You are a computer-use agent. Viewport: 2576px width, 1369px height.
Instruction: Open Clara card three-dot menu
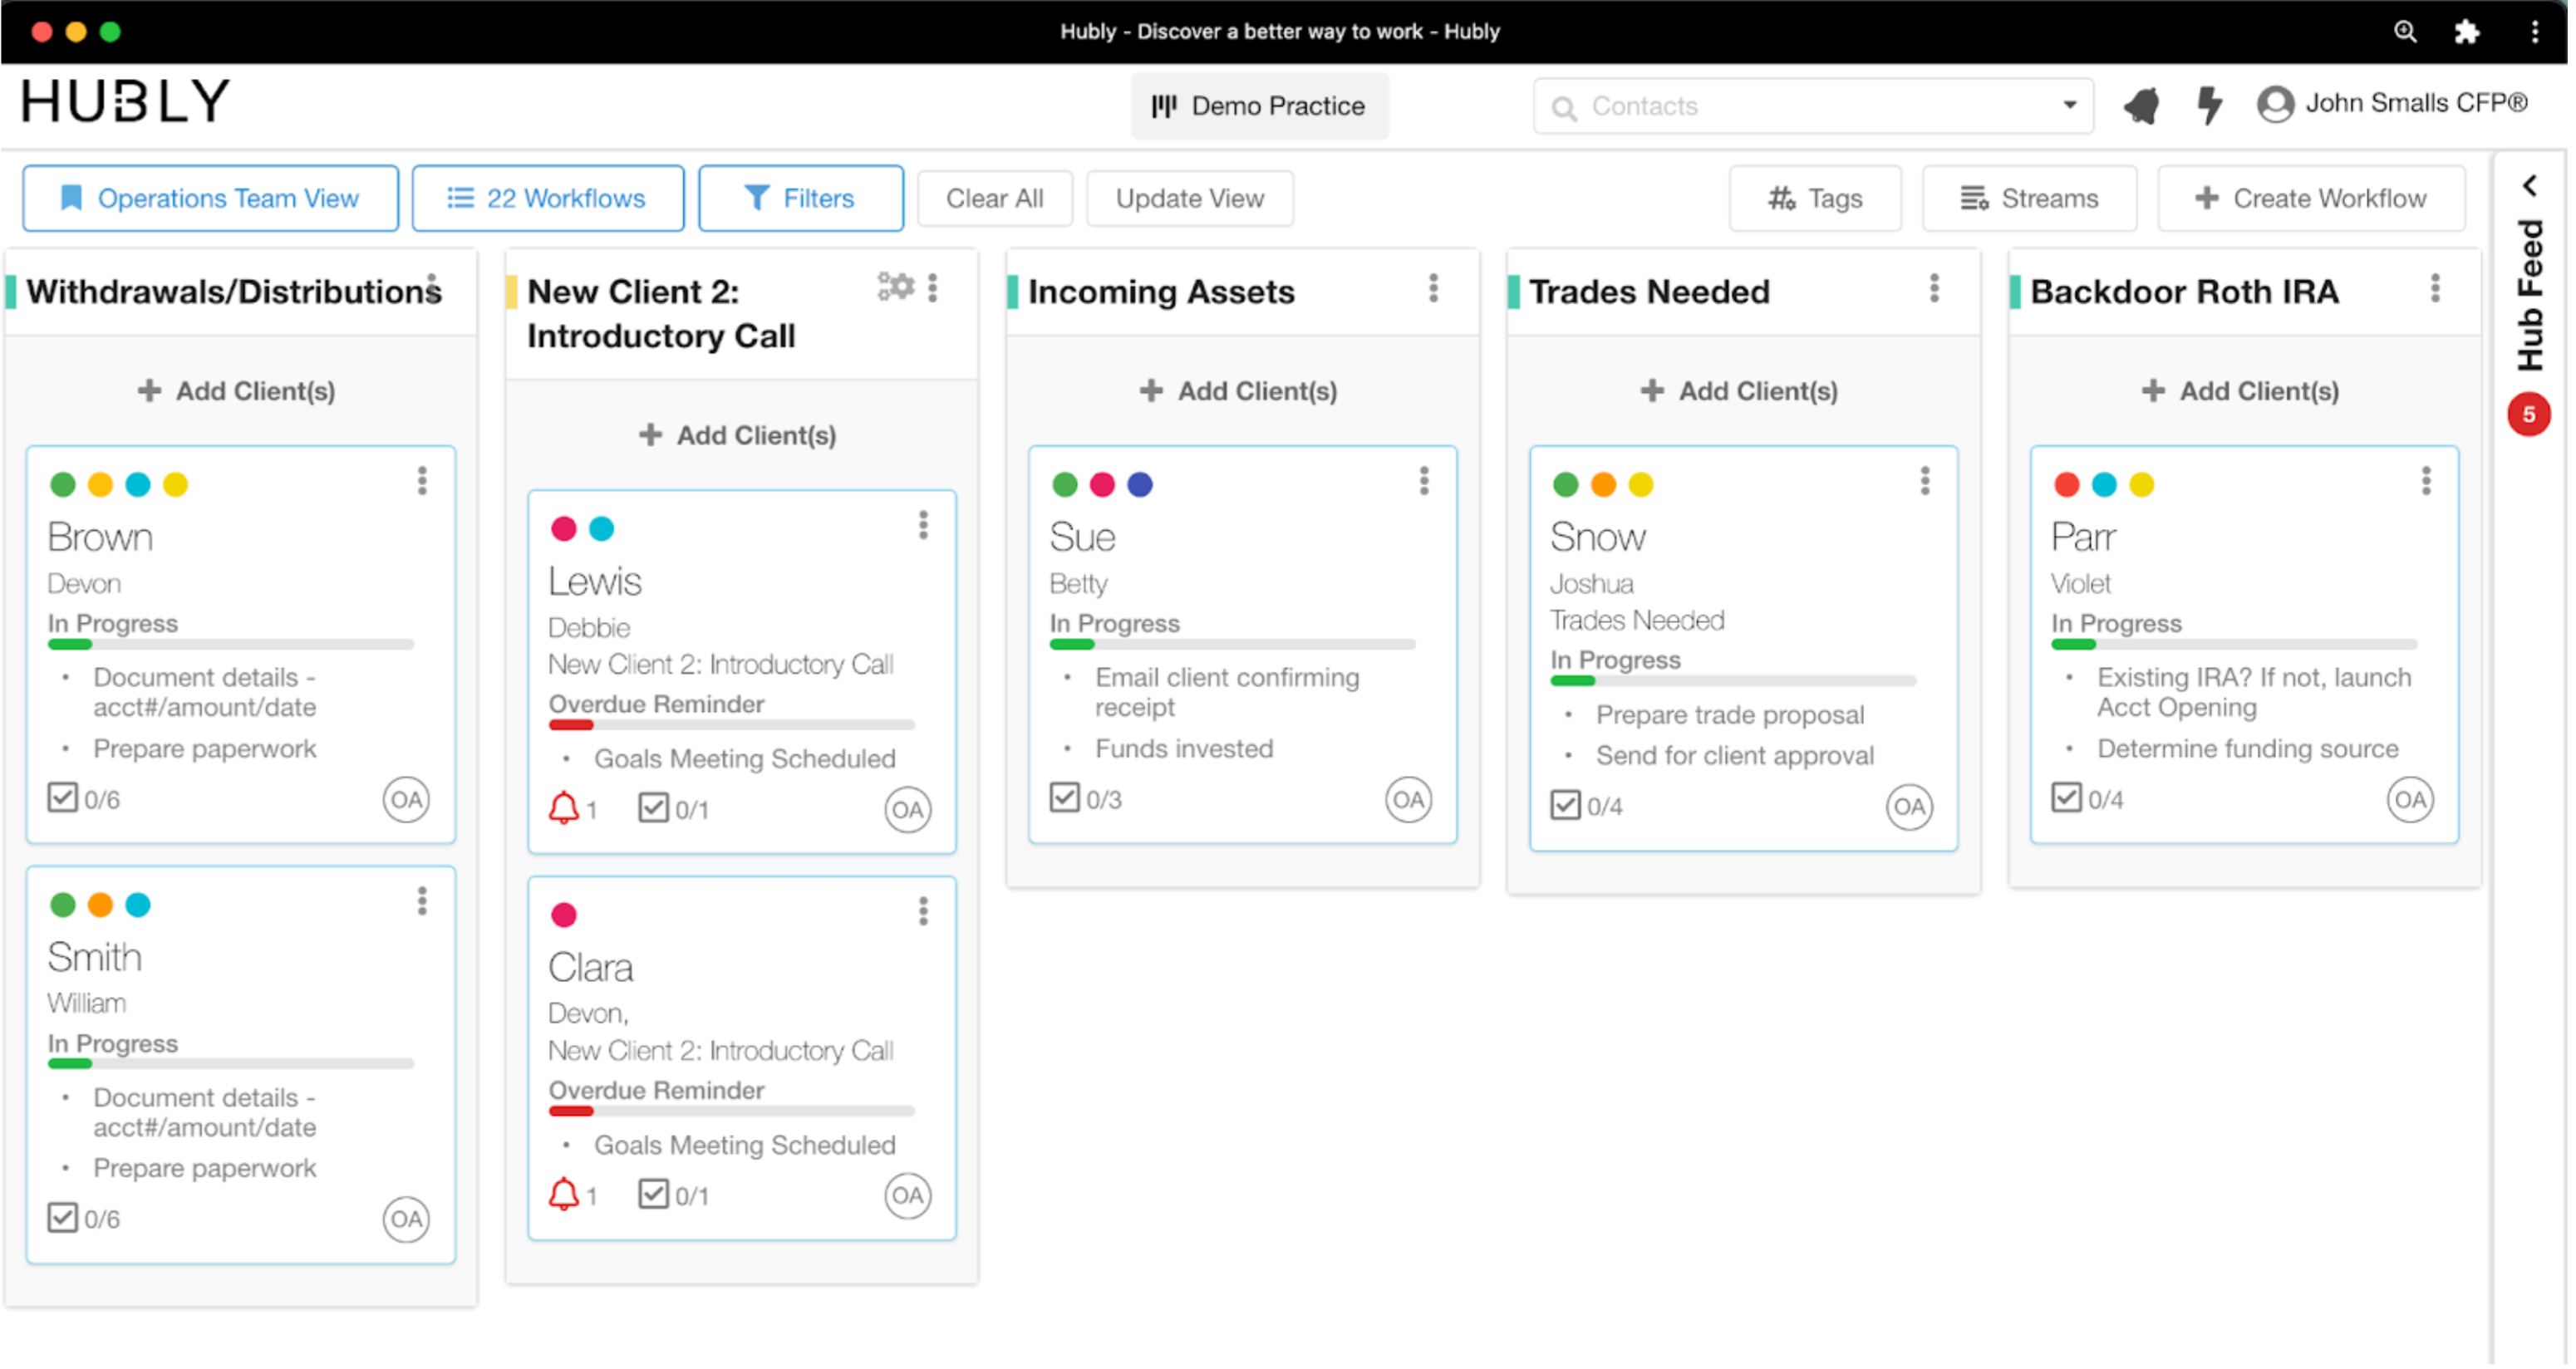[x=923, y=911]
